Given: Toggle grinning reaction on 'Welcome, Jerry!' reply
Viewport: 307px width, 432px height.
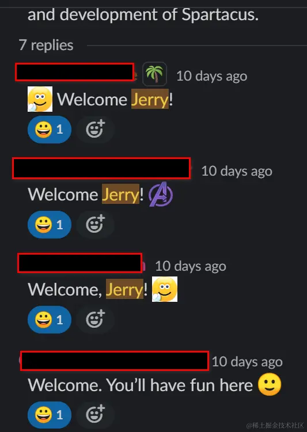Looking at the screenshot, I should pos(50,320).
